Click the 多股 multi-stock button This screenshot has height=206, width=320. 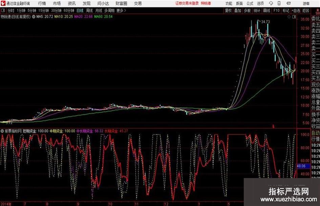(x=247, y=10)
